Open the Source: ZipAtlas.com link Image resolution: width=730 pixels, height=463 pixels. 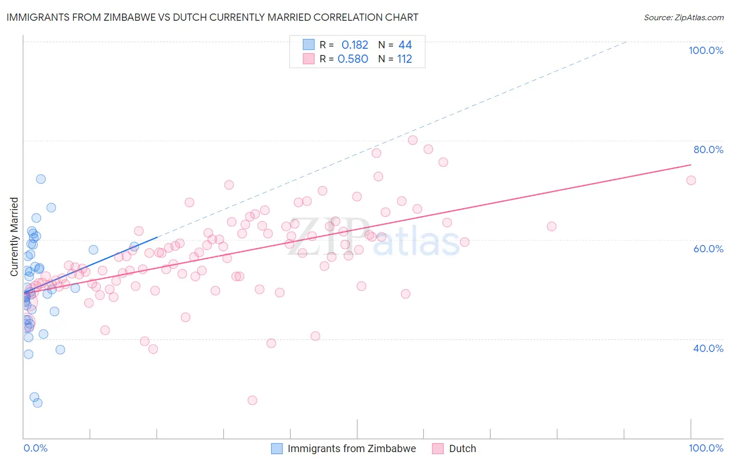pos(684,18)
